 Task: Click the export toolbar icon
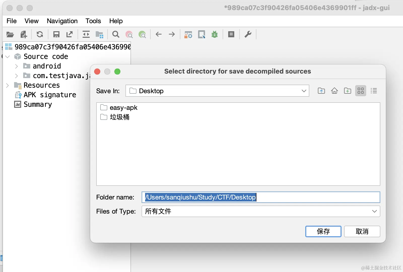tap(70, 34)
